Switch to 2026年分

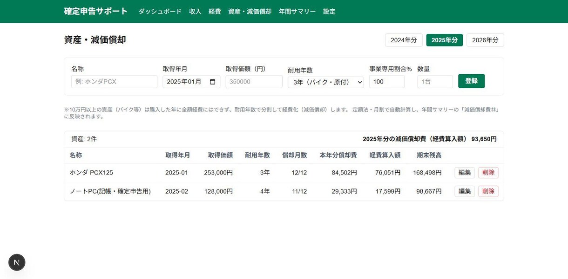coord(485,40)
